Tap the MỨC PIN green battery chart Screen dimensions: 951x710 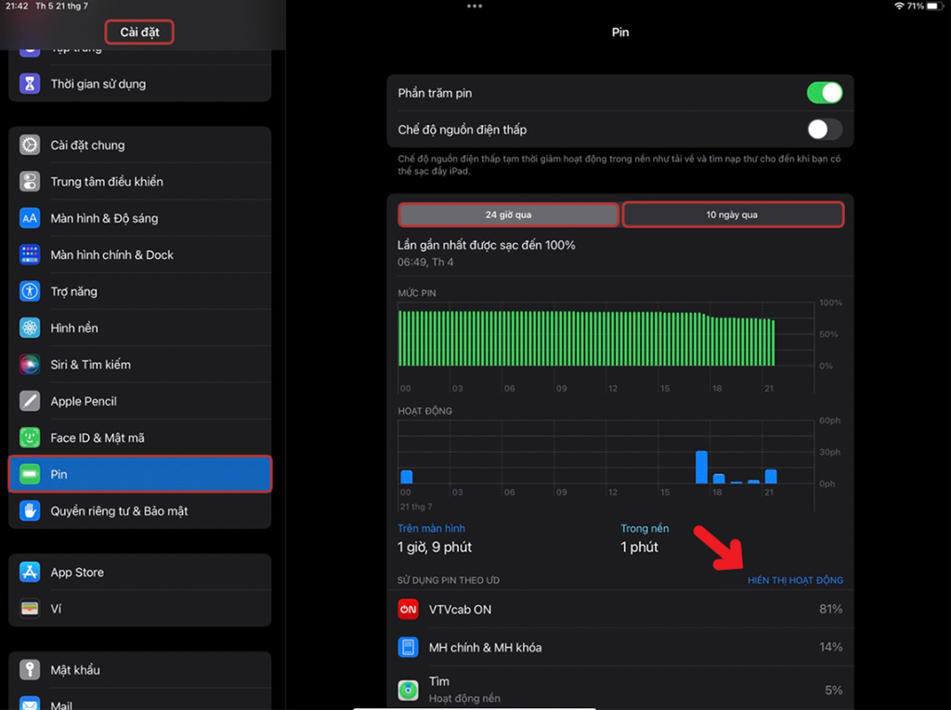587,339
